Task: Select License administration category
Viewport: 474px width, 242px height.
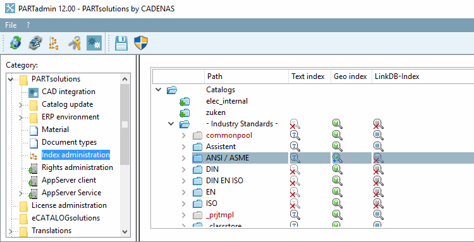Action: coord(69,205)
